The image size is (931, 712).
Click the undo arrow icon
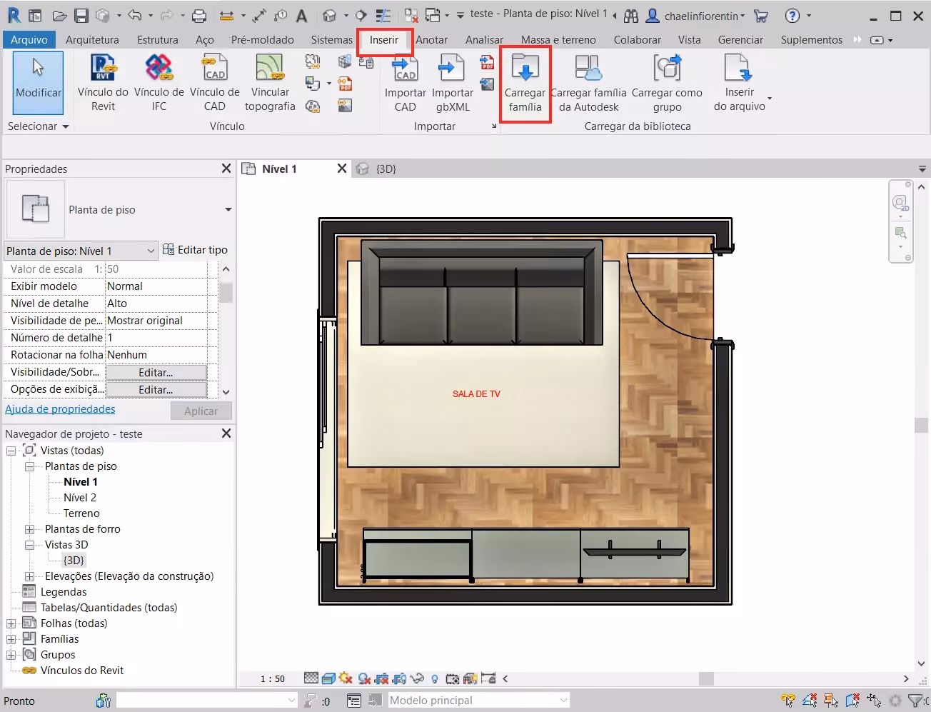pyautogui.click(x=135, y=15)
